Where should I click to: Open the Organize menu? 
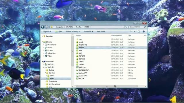tap(47, 31)
